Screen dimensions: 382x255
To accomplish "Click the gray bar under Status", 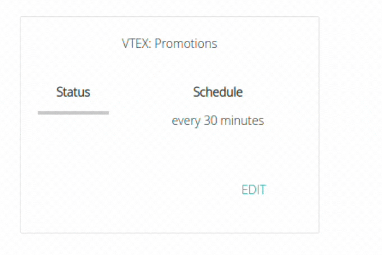I will tap(73, 113).
